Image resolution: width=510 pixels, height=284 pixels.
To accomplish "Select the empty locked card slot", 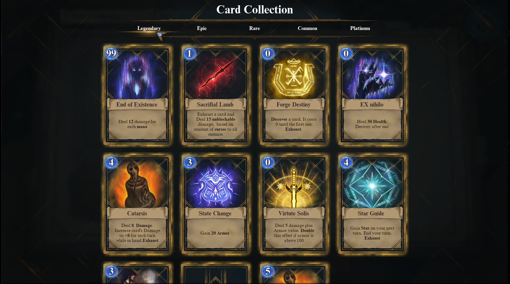I will click(x=215, y=274).
